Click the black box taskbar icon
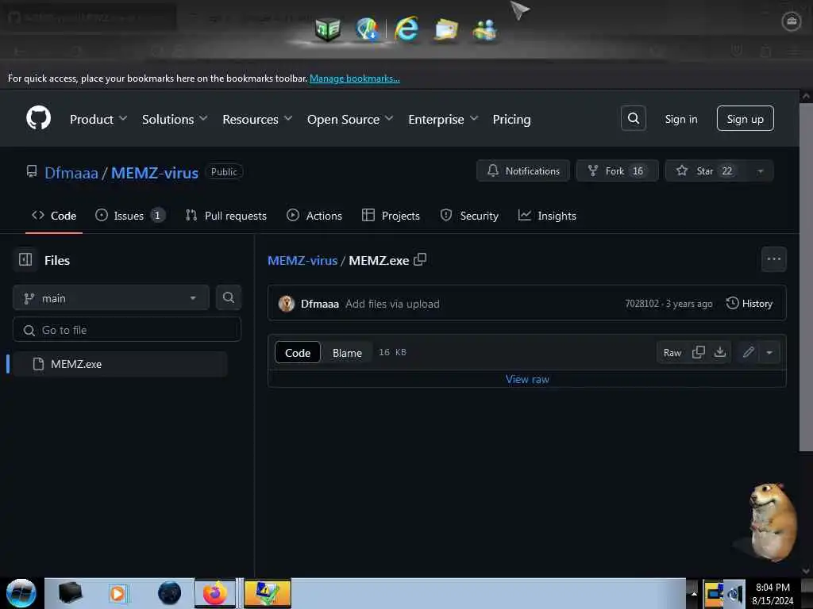Screen dimensions: 813x609 [71, 593]
